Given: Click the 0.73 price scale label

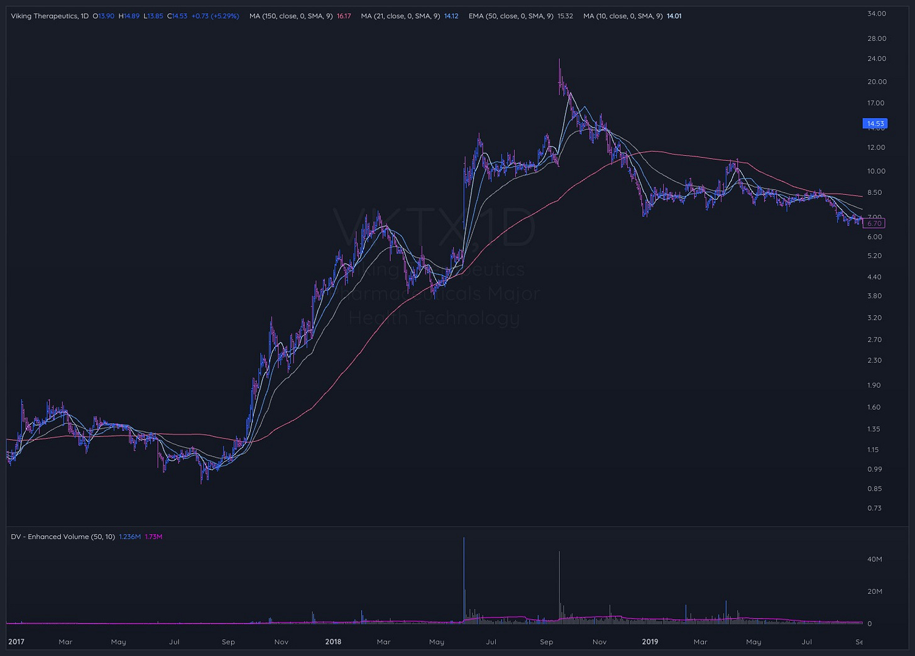Looking at the screenshot, I should [x=874, y=508].
